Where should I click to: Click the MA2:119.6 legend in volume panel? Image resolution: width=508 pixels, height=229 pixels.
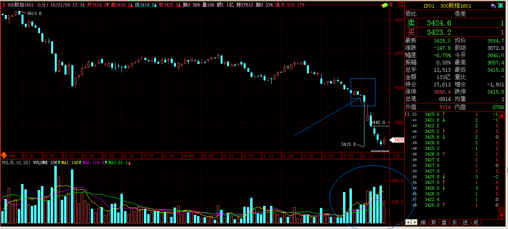(x=94, y=163)
